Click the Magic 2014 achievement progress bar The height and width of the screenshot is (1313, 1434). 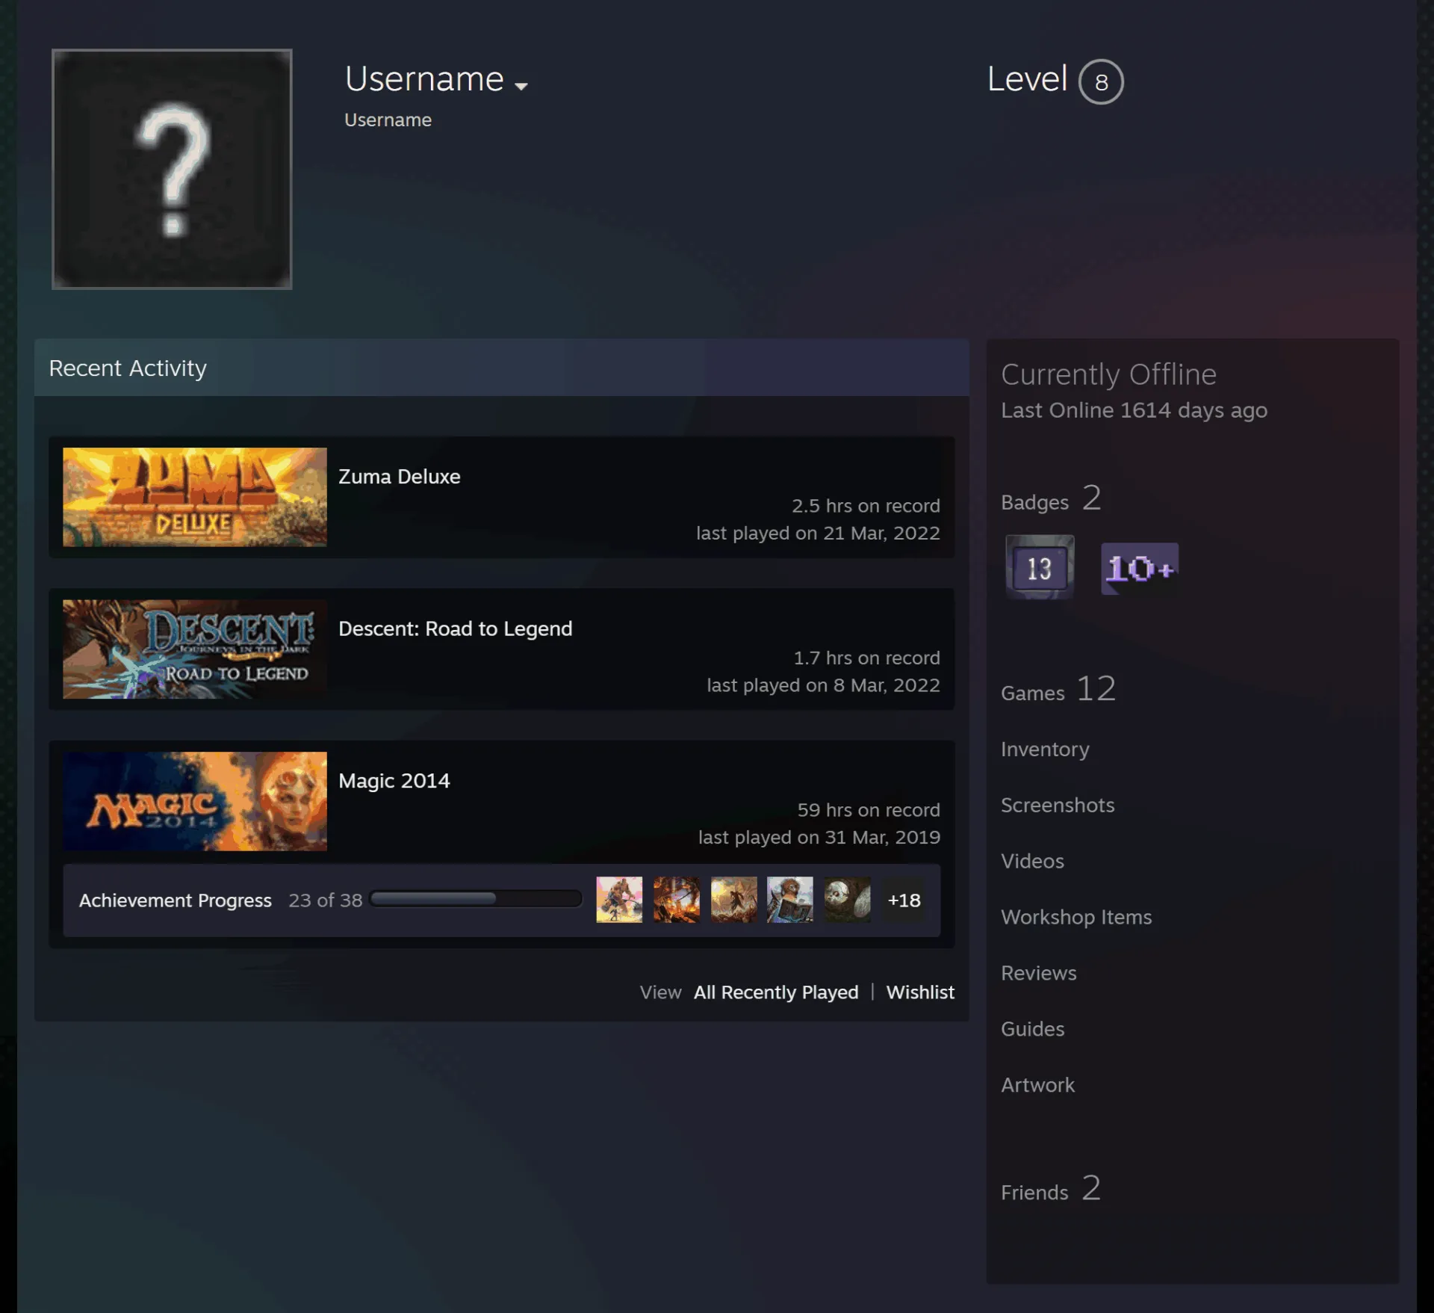[476, 898]
